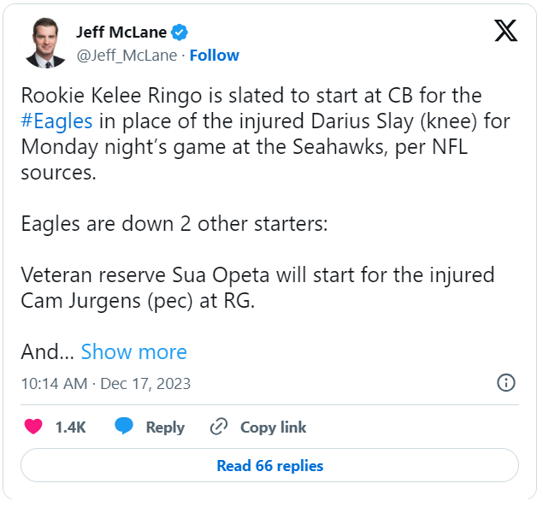This screenshot has height=507, width=543.
Task: Open the tweet info circle icon
Action: [505, 382]
